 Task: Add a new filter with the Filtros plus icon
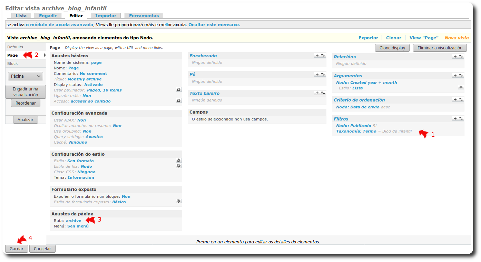pos(455,118)
